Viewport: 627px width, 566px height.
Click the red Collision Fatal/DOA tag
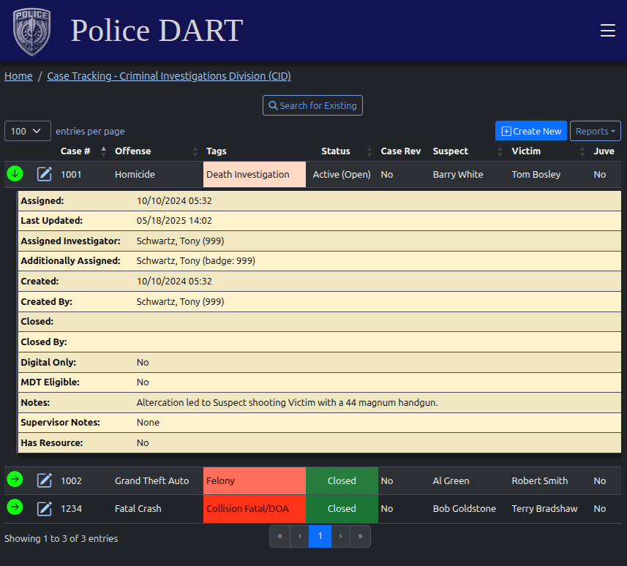tap(254, 508)
